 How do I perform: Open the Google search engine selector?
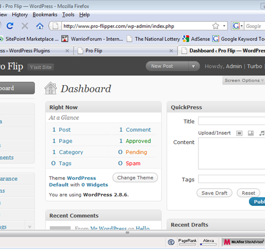[x=237, y=26]
